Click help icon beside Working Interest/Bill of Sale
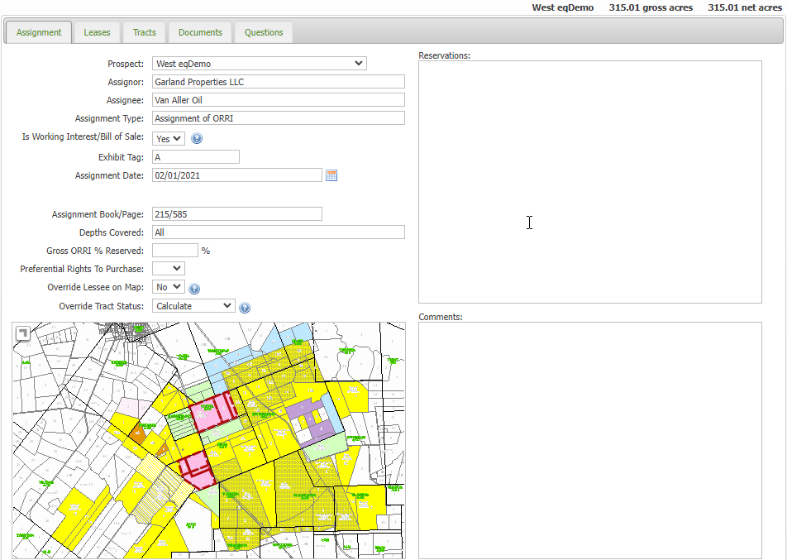This screenshot has height=560, width=787. coord(197,139)
